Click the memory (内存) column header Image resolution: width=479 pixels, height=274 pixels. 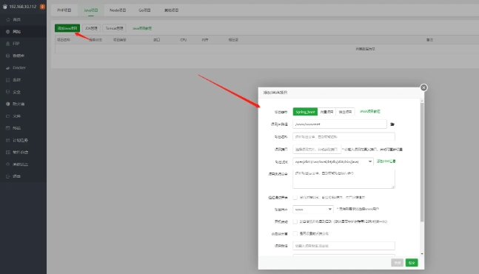pos(205,40)
